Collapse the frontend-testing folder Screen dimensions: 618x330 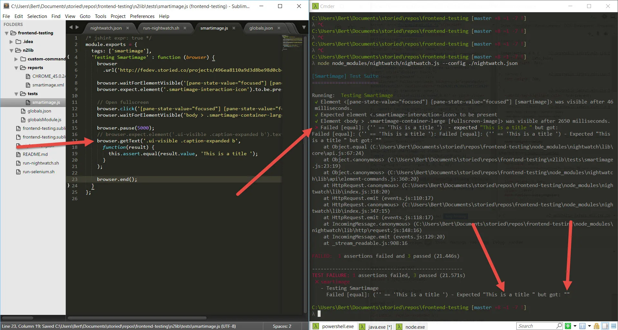[x=6, y=33]
